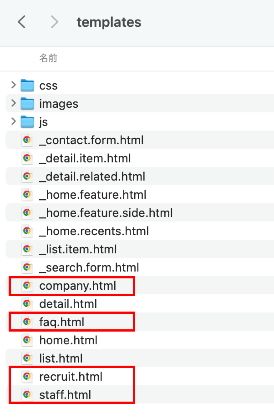Click the Chrome icon for faq.html
This screenshot has width=274, height=418.
[27, 322]
